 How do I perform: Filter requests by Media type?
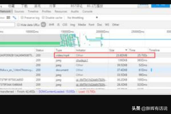82,25
